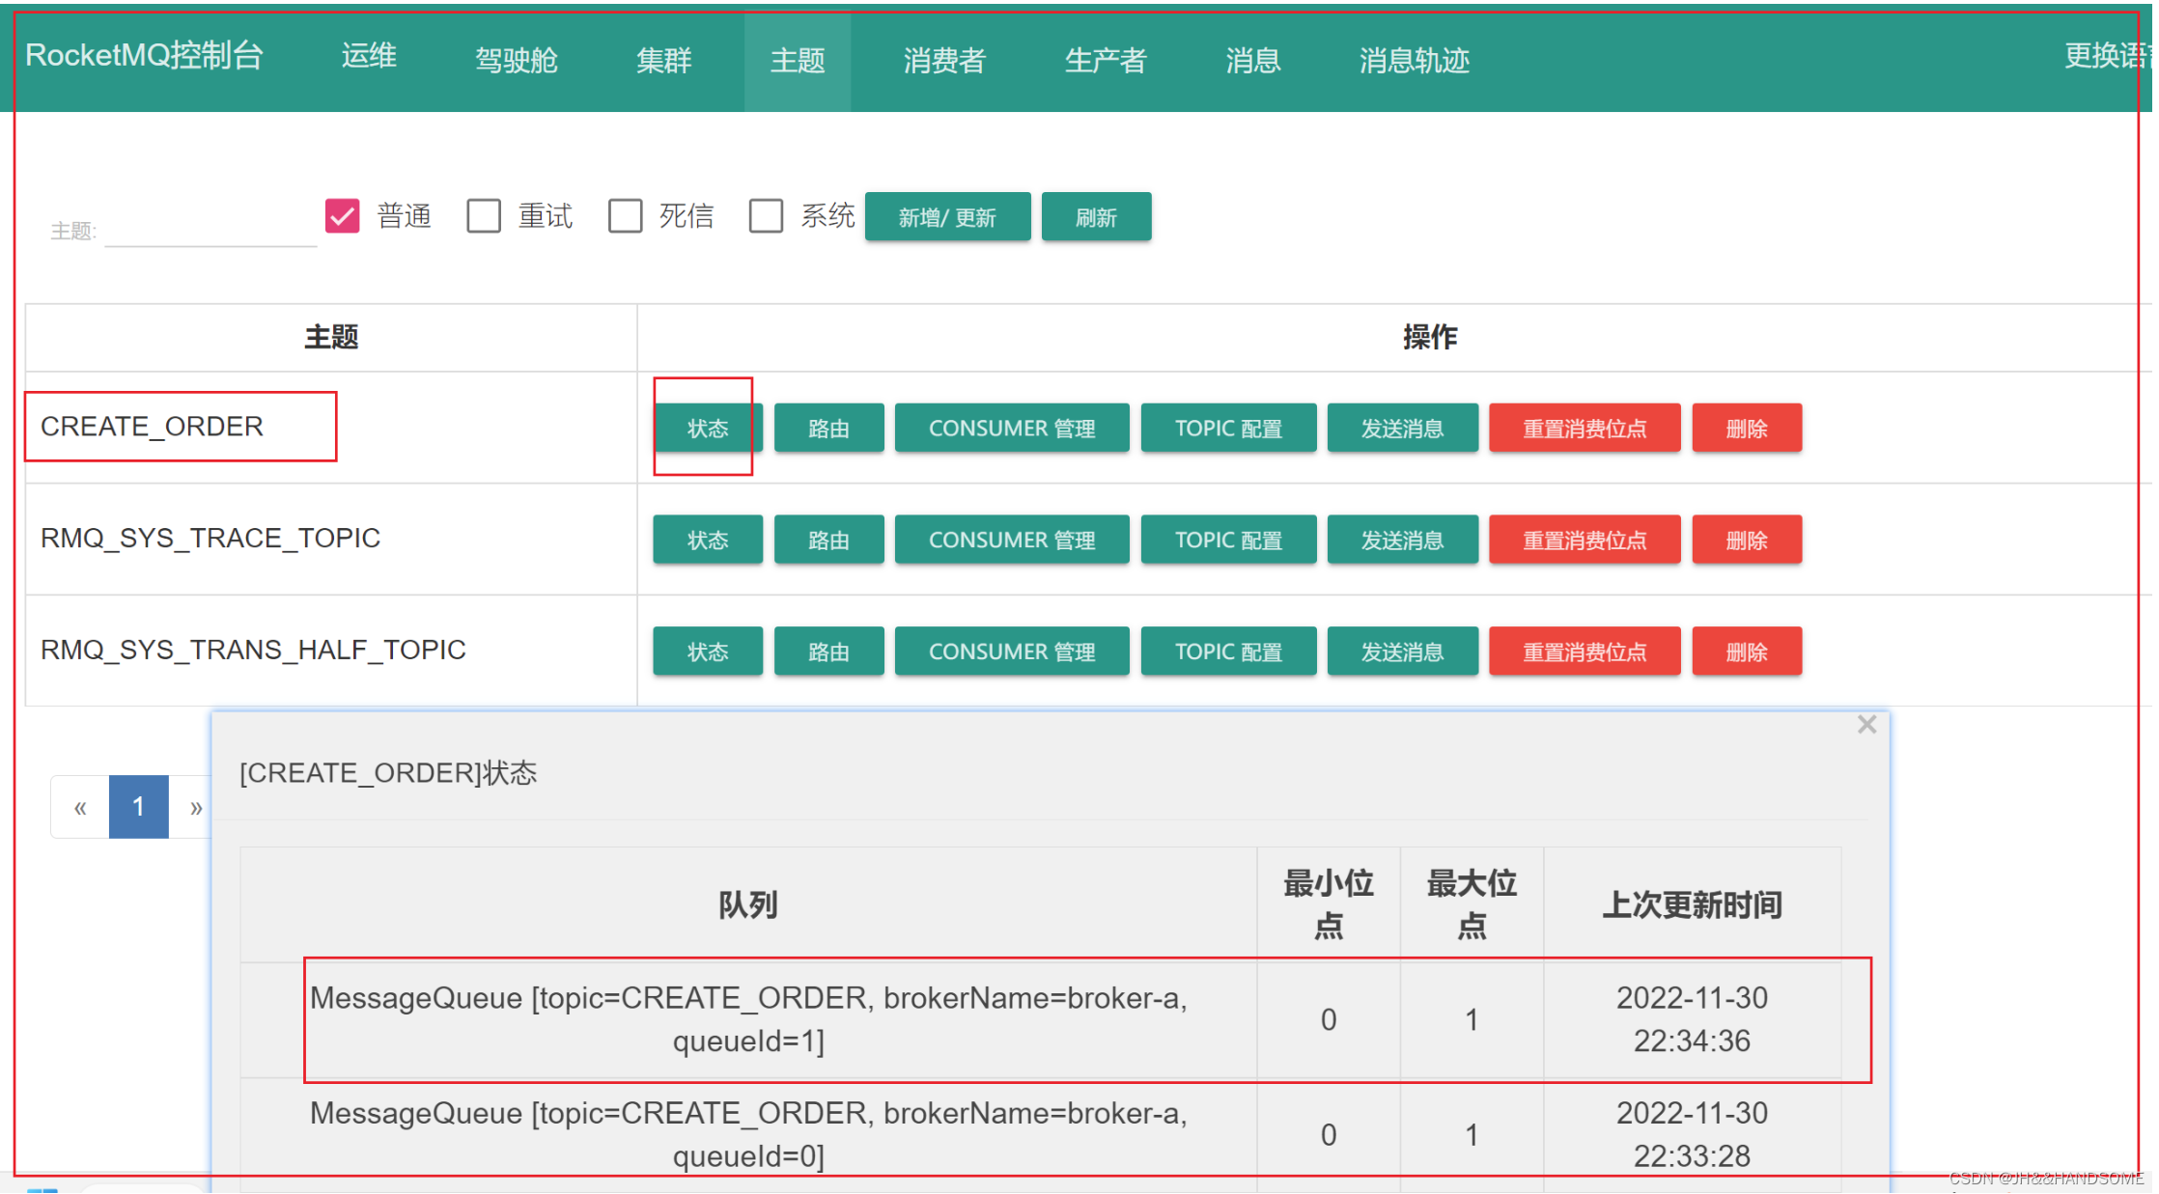Click 新增/更新 button to add topic

tap(945, 216)
